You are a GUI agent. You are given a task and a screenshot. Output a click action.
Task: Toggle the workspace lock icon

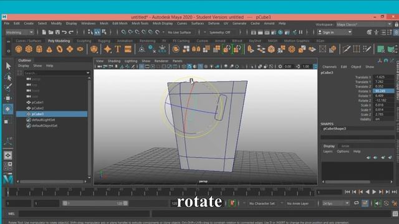397,24
